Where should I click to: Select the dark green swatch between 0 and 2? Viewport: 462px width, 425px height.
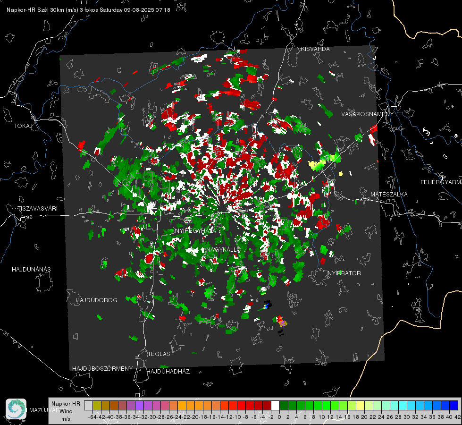click(x=284, y=406)
